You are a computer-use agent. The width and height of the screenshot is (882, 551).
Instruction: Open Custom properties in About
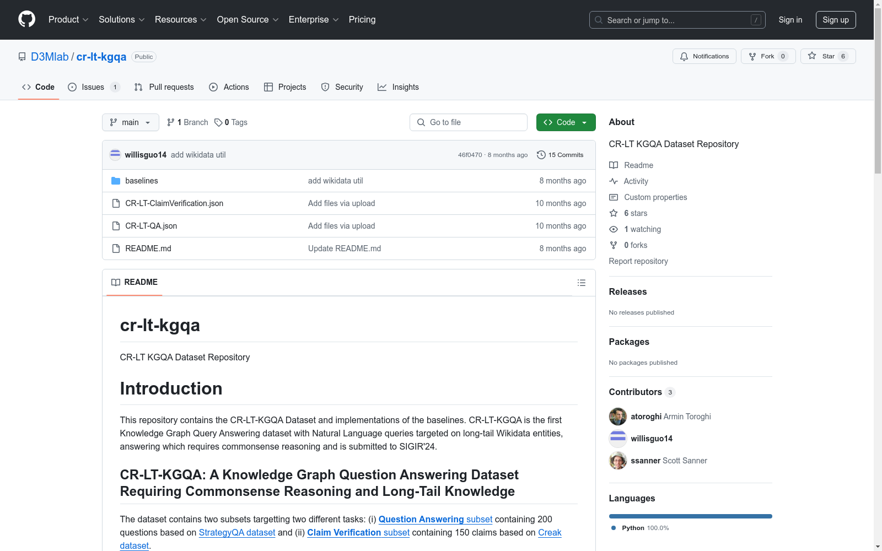pos(648,197)
